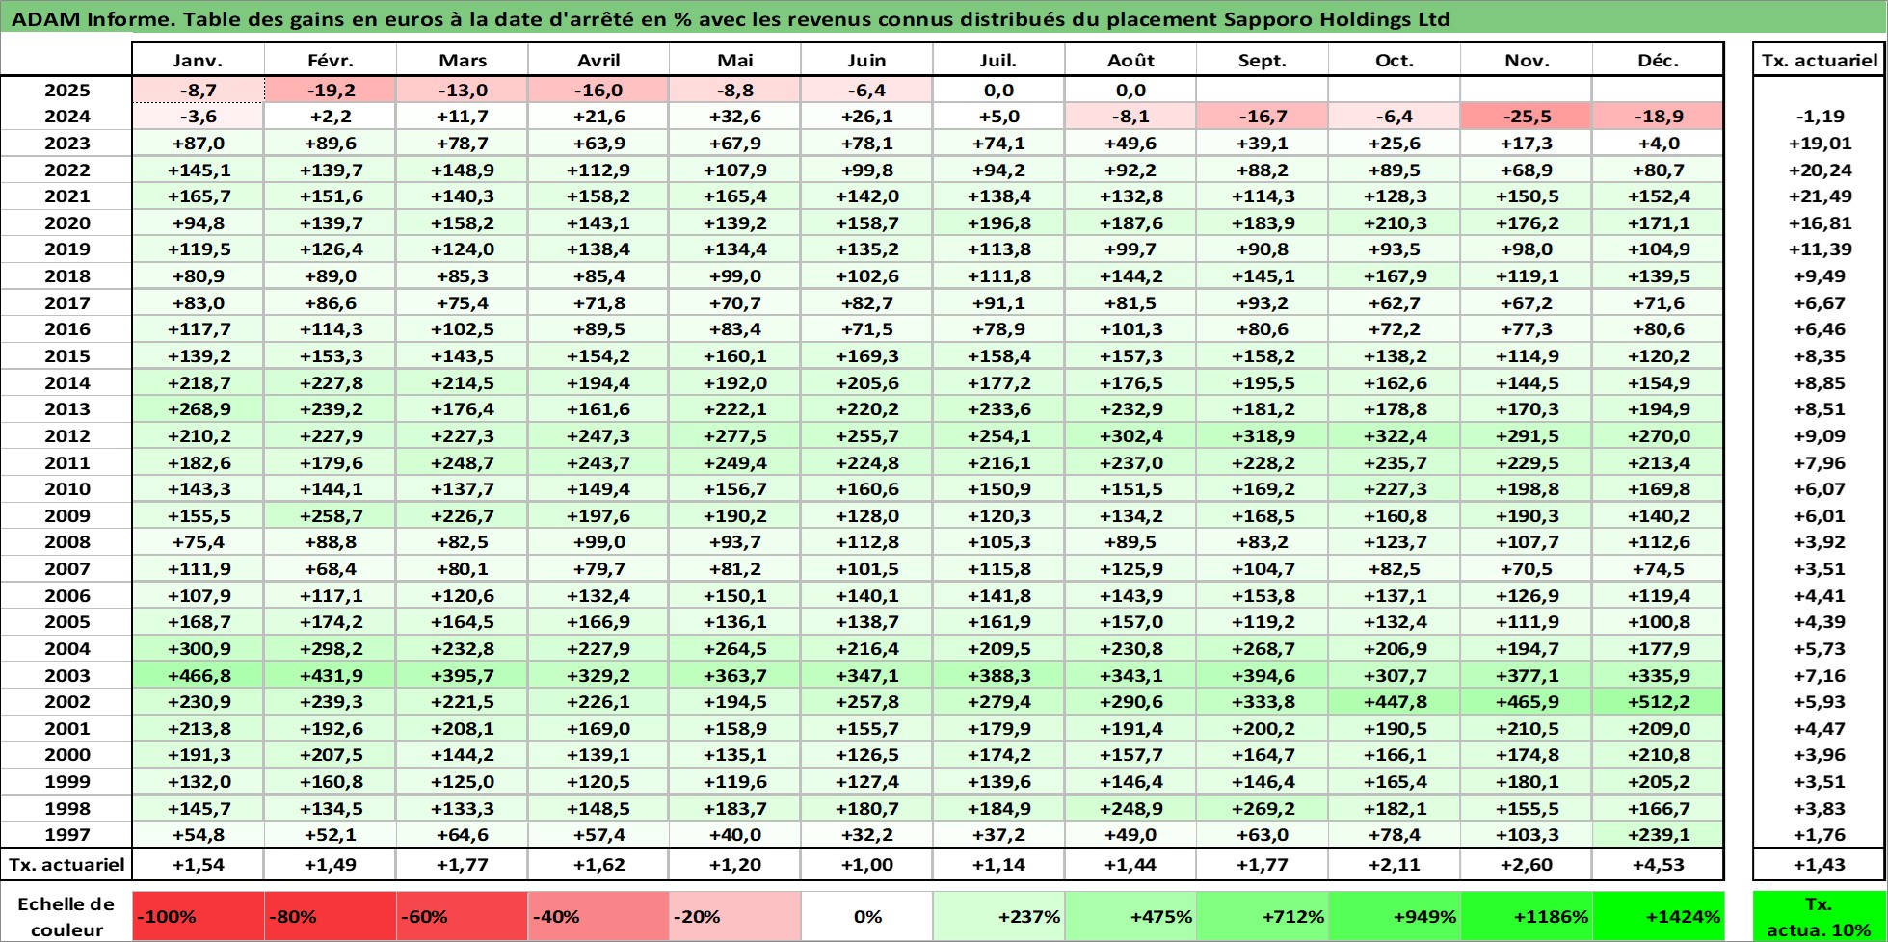This screenshot has height=942, width=1888.
Task: Select actuarial rate -1,19 for 2024
Action: [1820, 117]
